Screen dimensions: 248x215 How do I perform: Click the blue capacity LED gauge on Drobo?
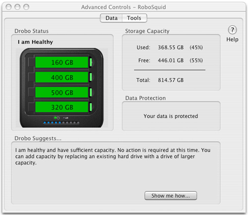coord(62,123)
